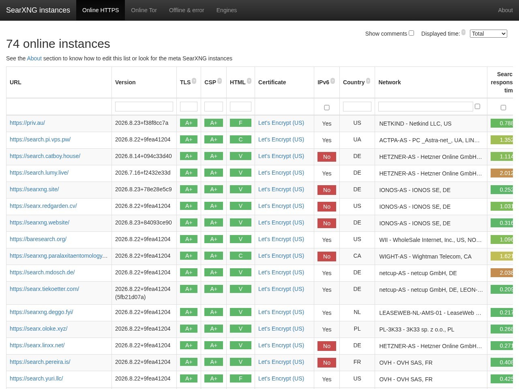Open https://searx.tiekoetter.com/ instance
This screenshot has width=519, height=389.
44,289
